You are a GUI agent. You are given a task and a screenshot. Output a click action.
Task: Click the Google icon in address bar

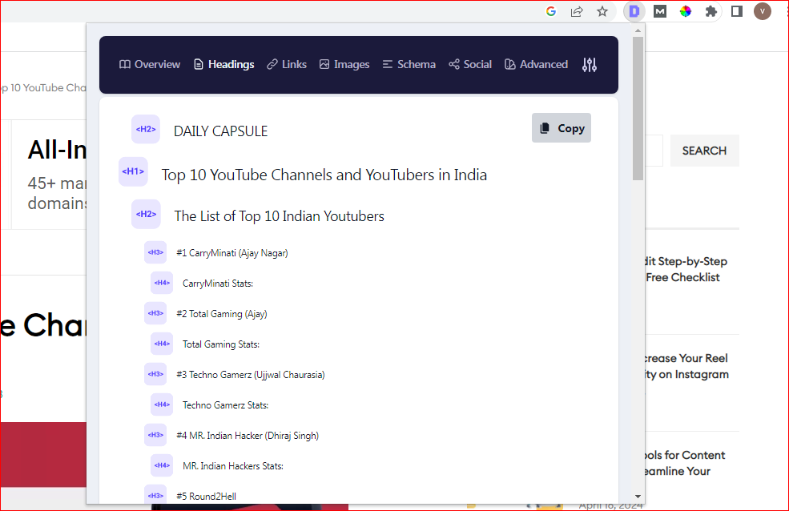[x=551, y=11]
